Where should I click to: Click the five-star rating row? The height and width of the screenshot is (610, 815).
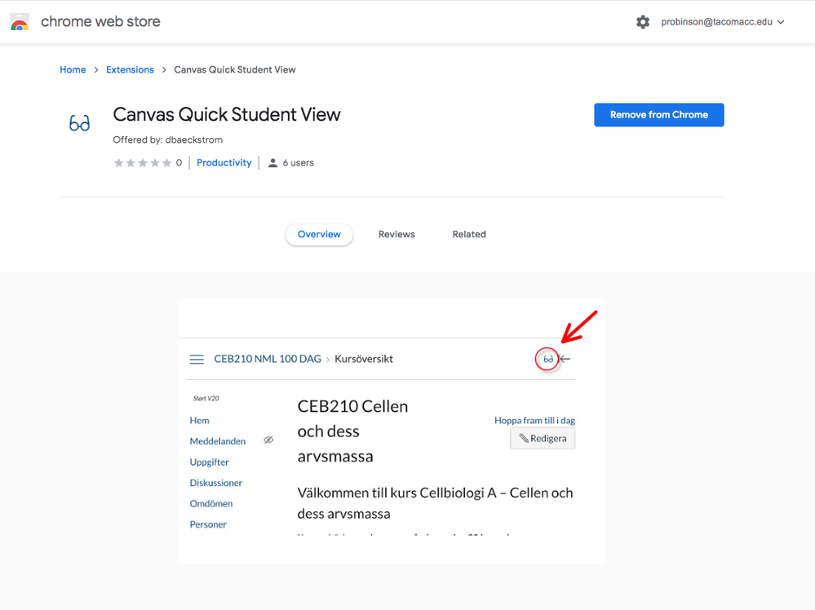click(142, 163)
